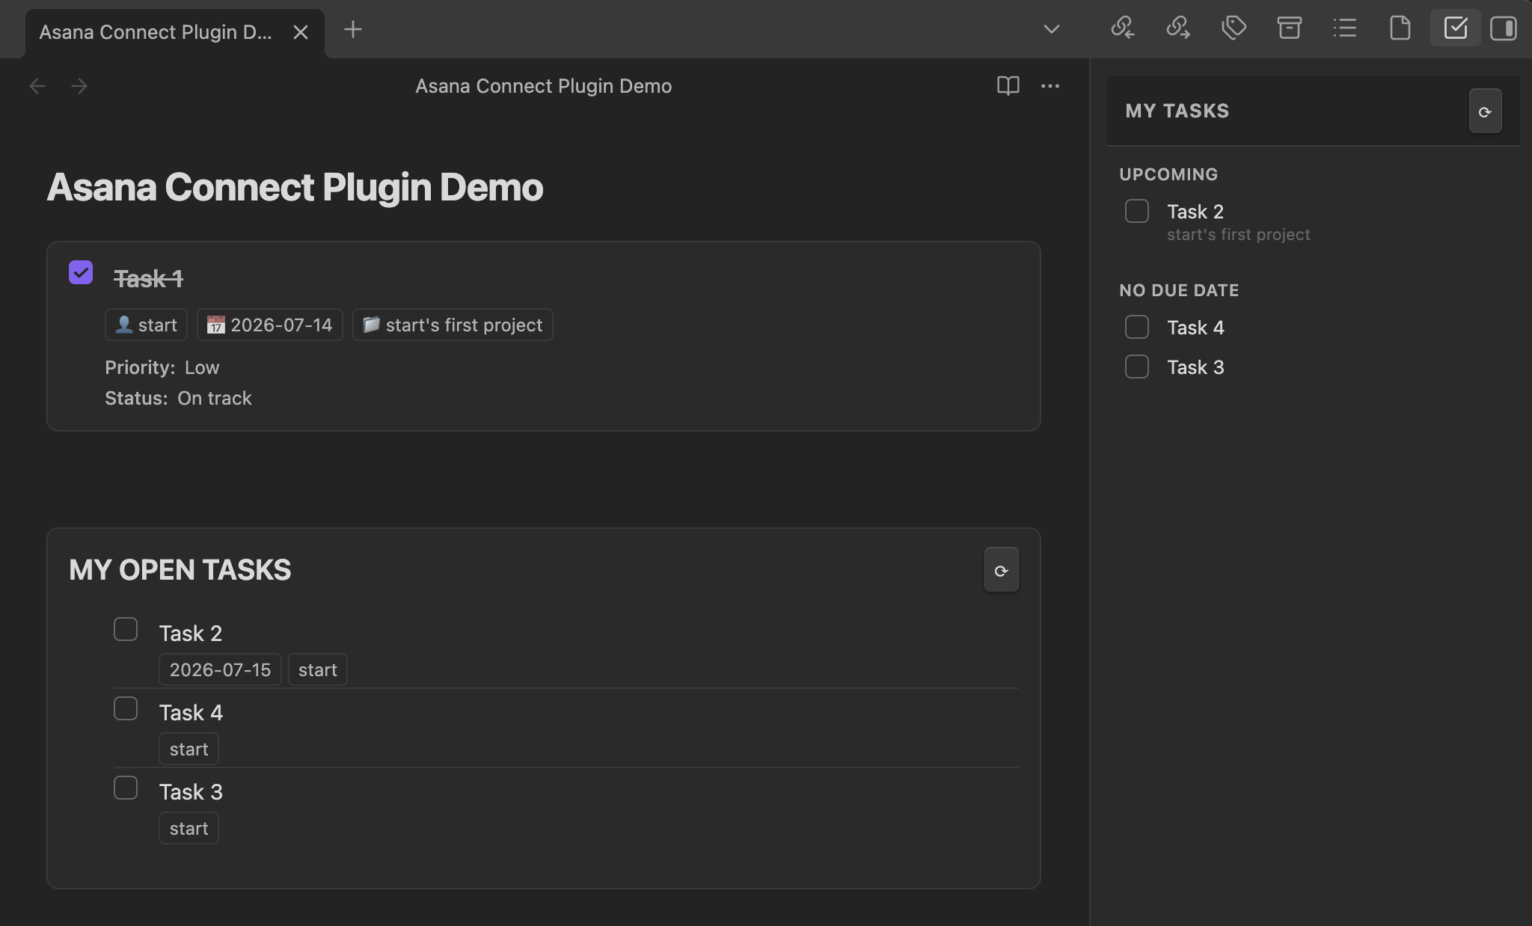This screenshot has width=1532, height=926.
Task: Click the 'MY OPEN TASKS' heading
Action: coord(180,570)
